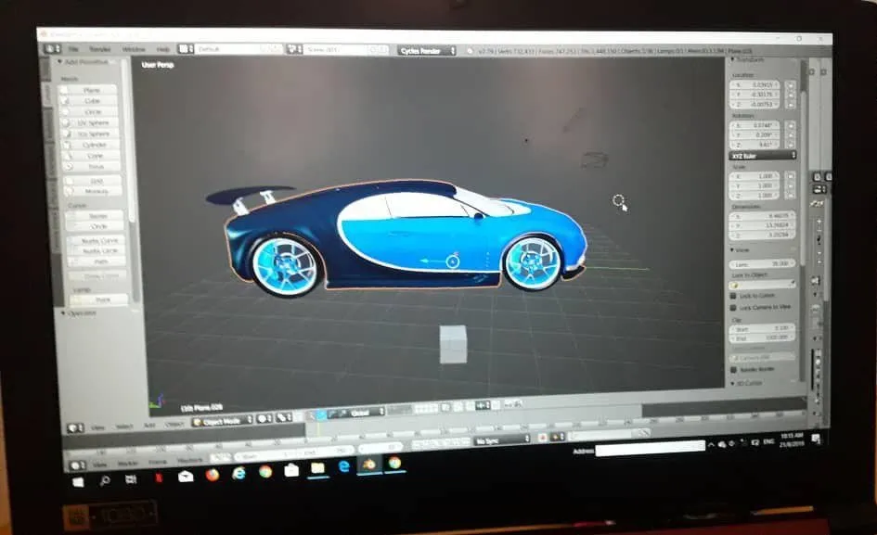
Task: Toggle the 3D manipulator widget icon
Action: [x=310, y=415]
